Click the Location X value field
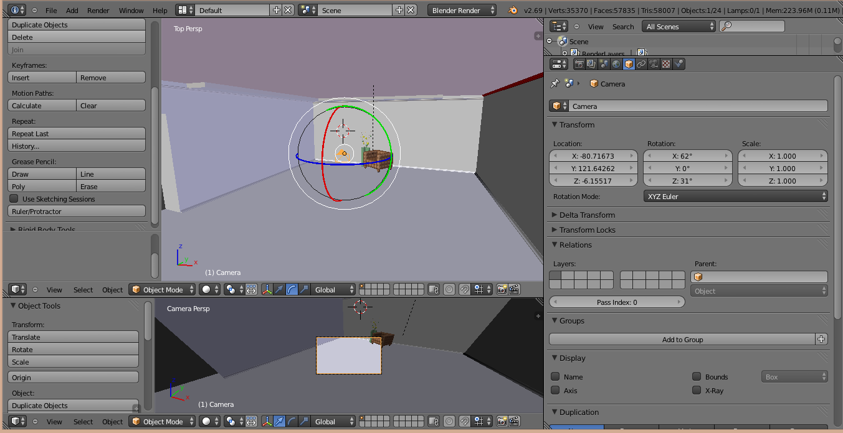 click(x=594, y=156)
